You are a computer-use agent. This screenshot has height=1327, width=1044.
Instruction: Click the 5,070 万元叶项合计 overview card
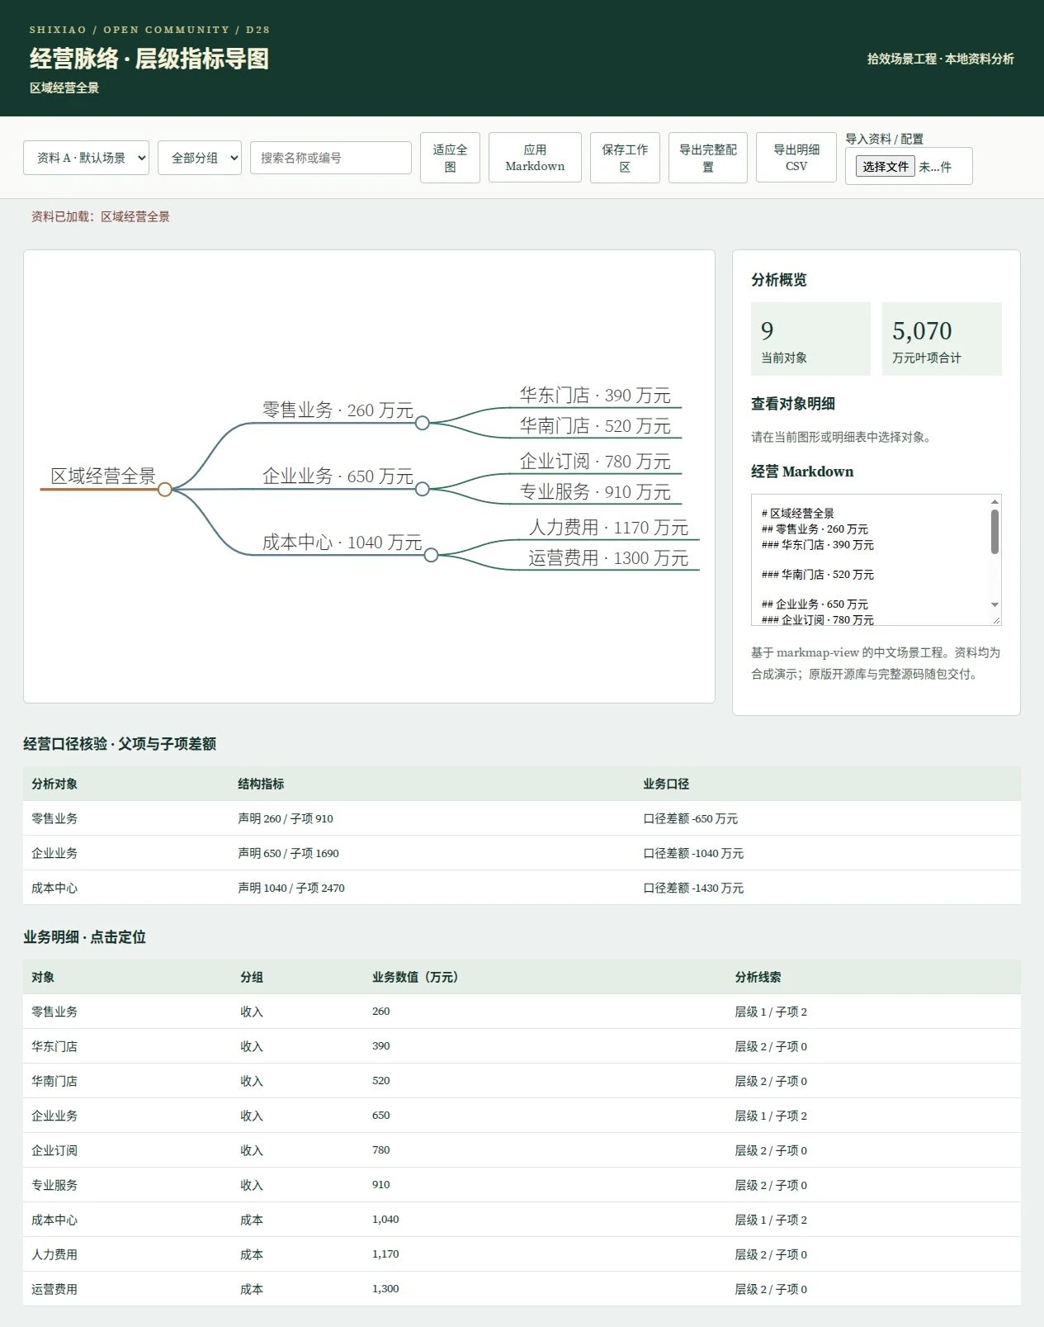942,339
